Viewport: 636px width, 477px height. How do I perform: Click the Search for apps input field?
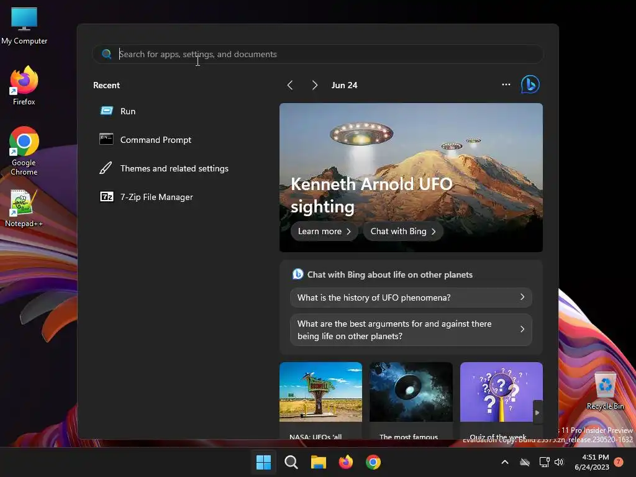(x=317, y=54)
